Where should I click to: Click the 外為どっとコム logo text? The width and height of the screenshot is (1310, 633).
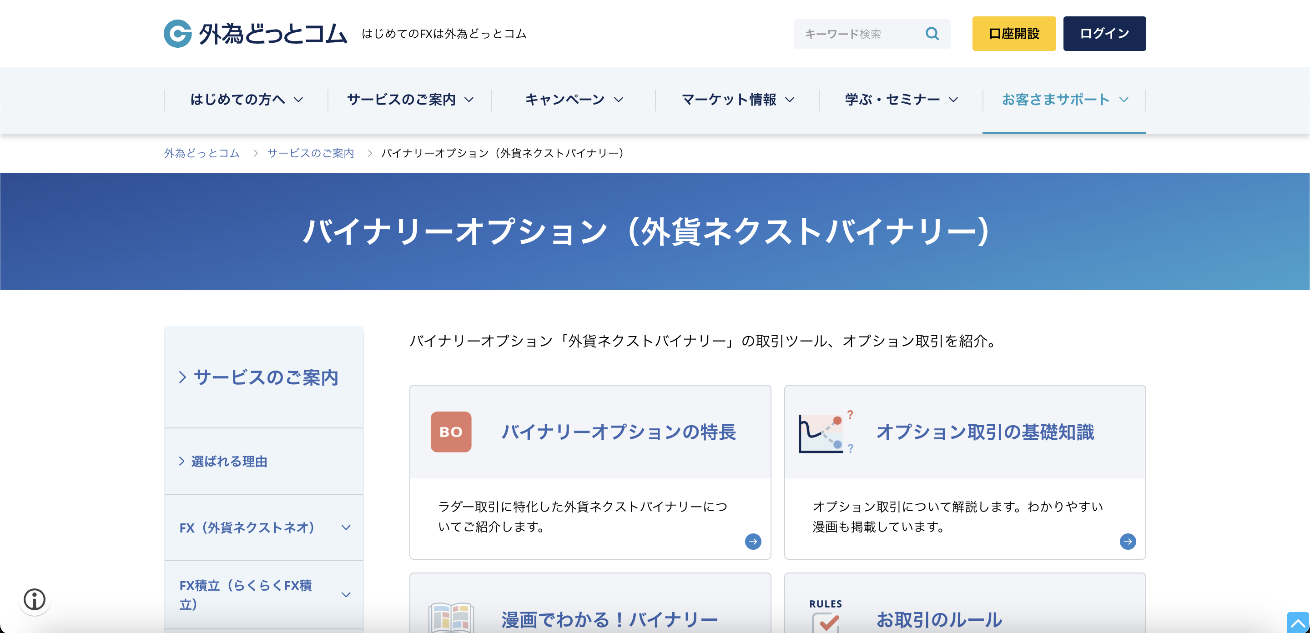272,34
